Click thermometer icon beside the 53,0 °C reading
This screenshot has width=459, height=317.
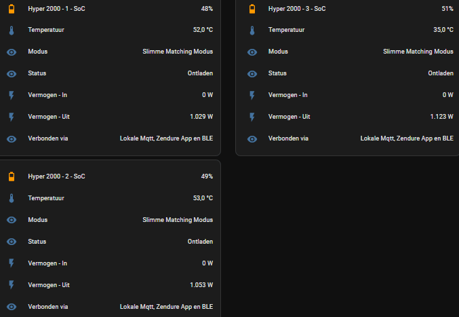12,198
